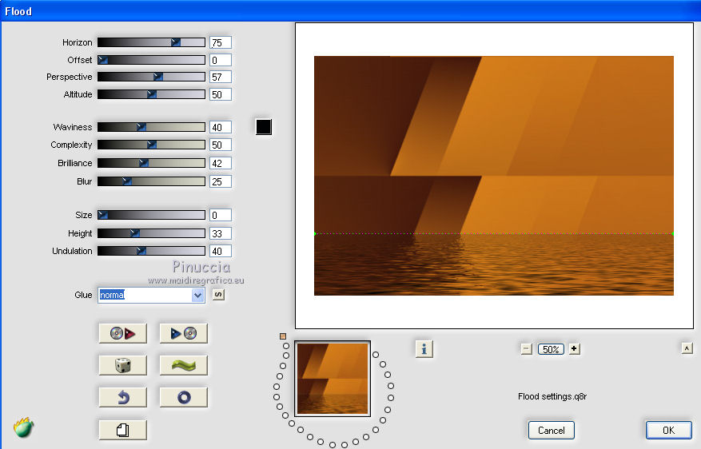
Task: Click the Cancel button
Action: (x=552, y=431)
